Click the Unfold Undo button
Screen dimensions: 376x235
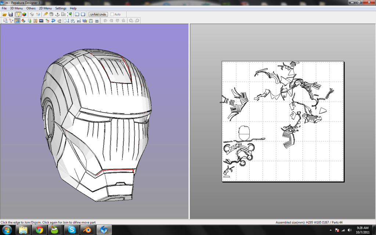click(x=98, y=14)
